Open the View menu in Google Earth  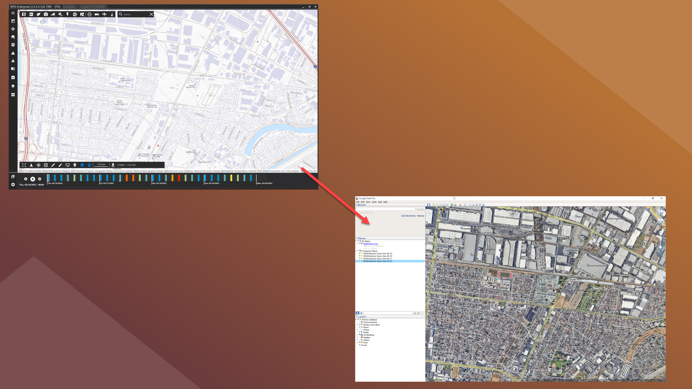(368, 202)
